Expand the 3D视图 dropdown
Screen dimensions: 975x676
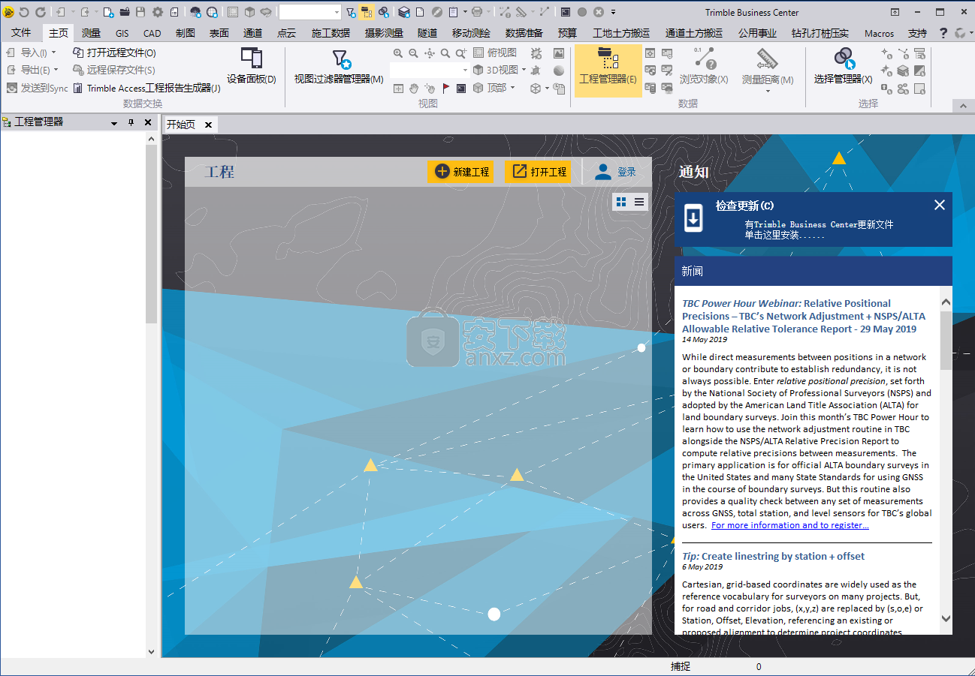(524, 70)
